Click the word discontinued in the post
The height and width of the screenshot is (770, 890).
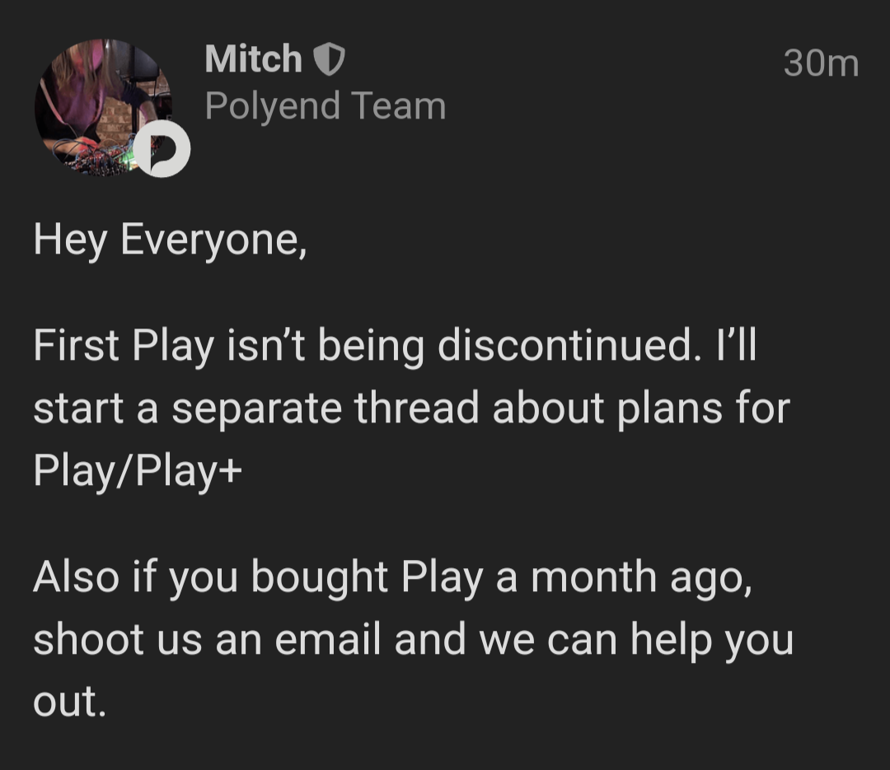pyautogui.click(x=566, y=345)
